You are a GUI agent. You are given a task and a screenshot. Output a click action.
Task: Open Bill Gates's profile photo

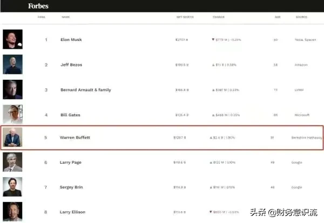click(x=12, y=114)
